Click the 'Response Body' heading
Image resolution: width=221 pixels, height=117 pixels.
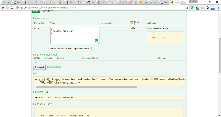[x=43, y=104]
